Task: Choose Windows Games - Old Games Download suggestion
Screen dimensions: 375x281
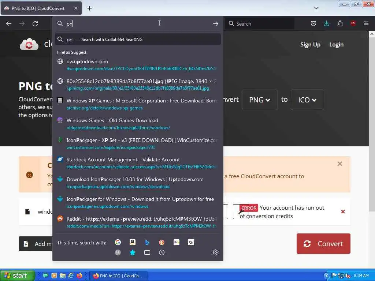Action: click(138, 124)
